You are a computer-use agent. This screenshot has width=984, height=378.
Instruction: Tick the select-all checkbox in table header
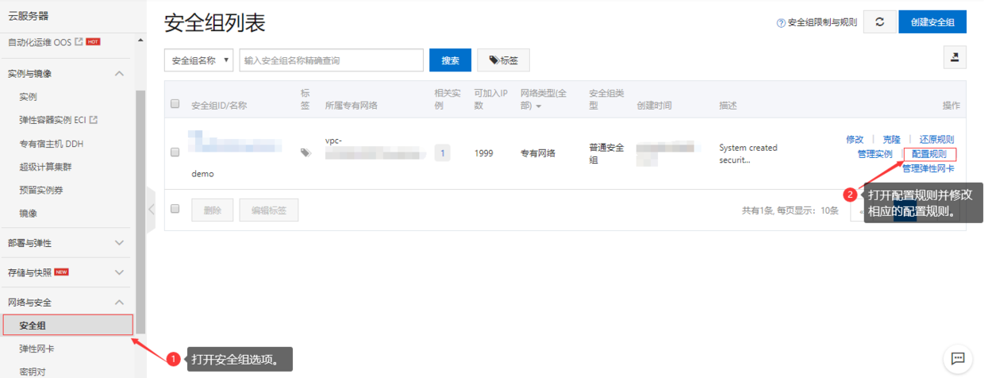tap(175, 103)
